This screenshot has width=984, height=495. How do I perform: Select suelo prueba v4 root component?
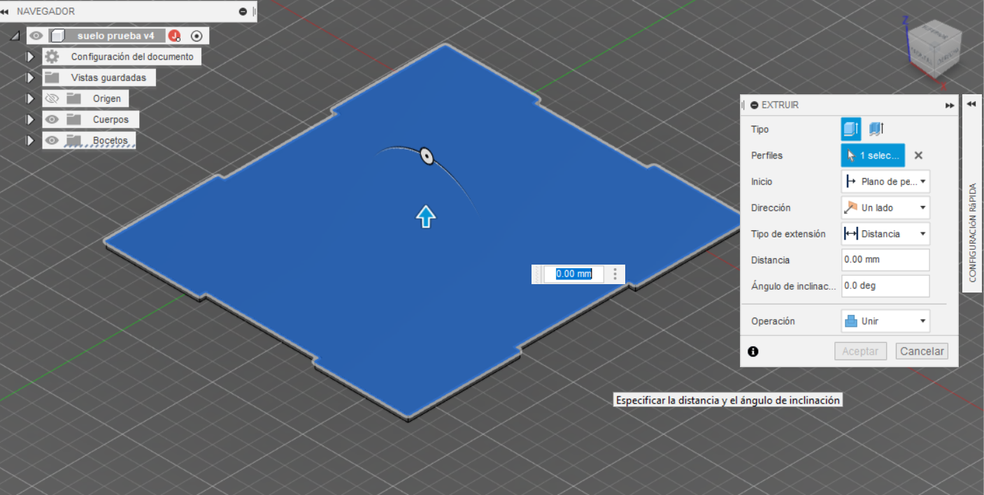(115, 36)
